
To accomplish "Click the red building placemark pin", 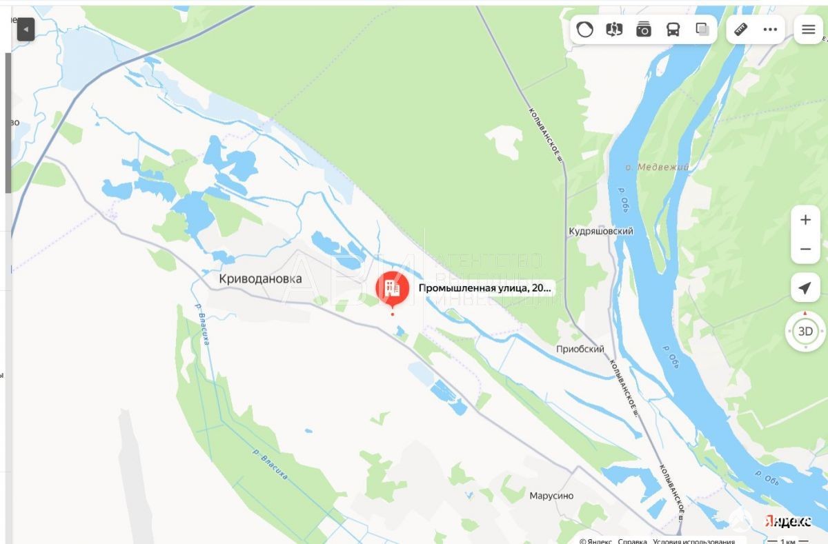I will point(392,290).
